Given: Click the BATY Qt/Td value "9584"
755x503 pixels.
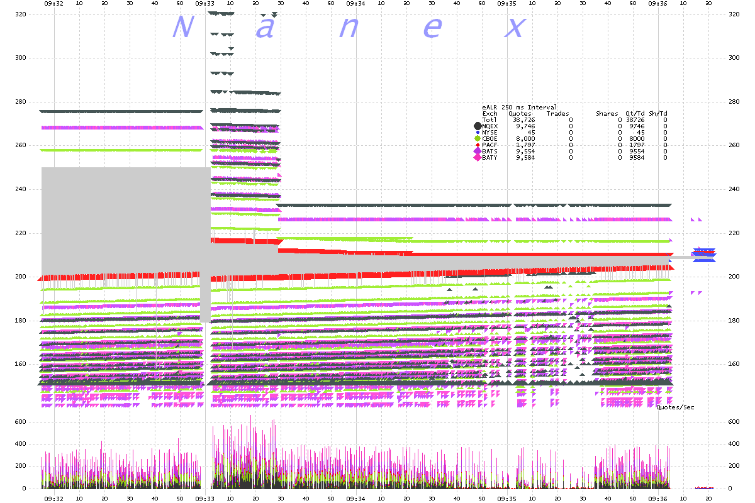Looking at the screenshot, I should [x=637, y=157].
